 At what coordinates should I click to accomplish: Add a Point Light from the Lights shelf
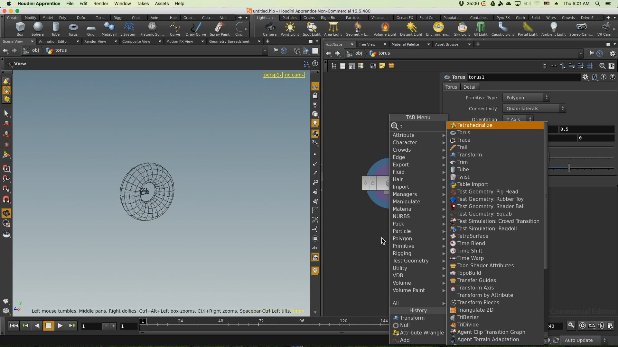coord(289,29)
